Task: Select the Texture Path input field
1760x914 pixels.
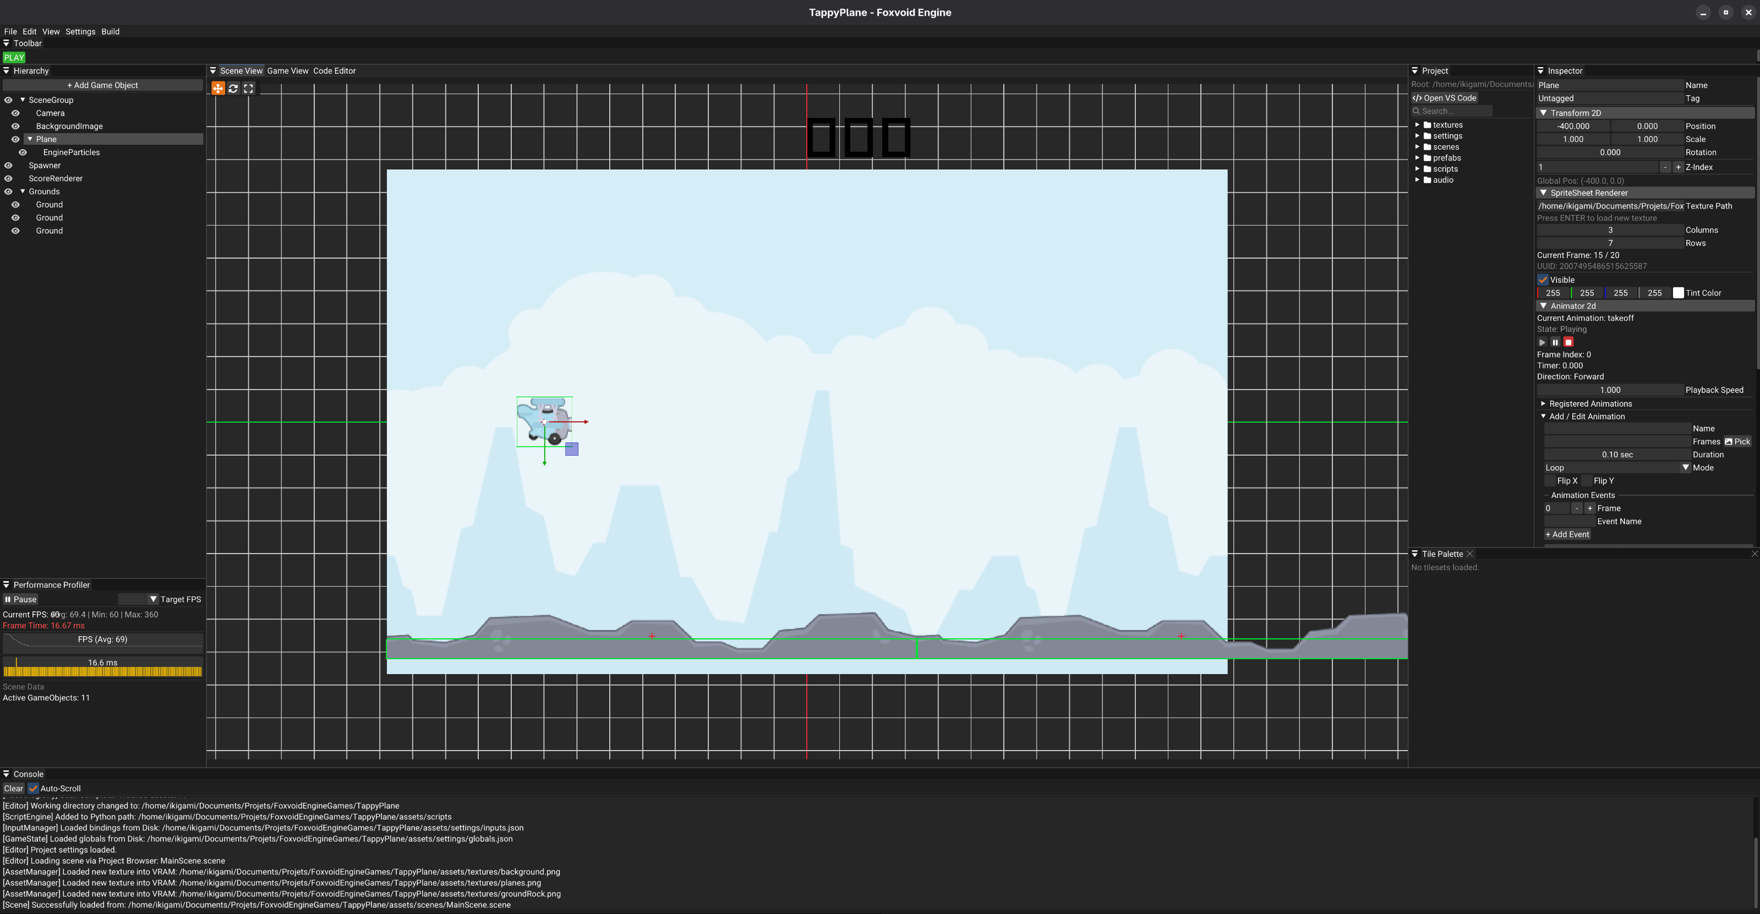Action: [1610, 206]
